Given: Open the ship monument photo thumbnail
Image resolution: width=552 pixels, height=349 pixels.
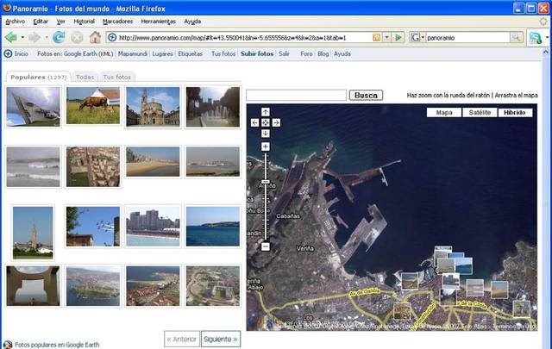Looking at the screenshot, I should pyautogui.click(x=33, y=107).
